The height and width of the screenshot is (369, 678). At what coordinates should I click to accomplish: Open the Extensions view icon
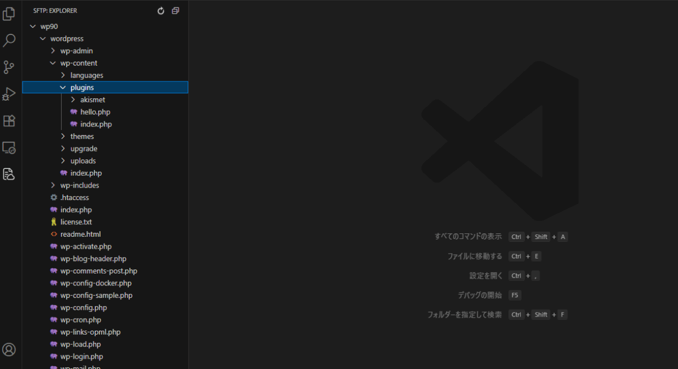point(8,121)
